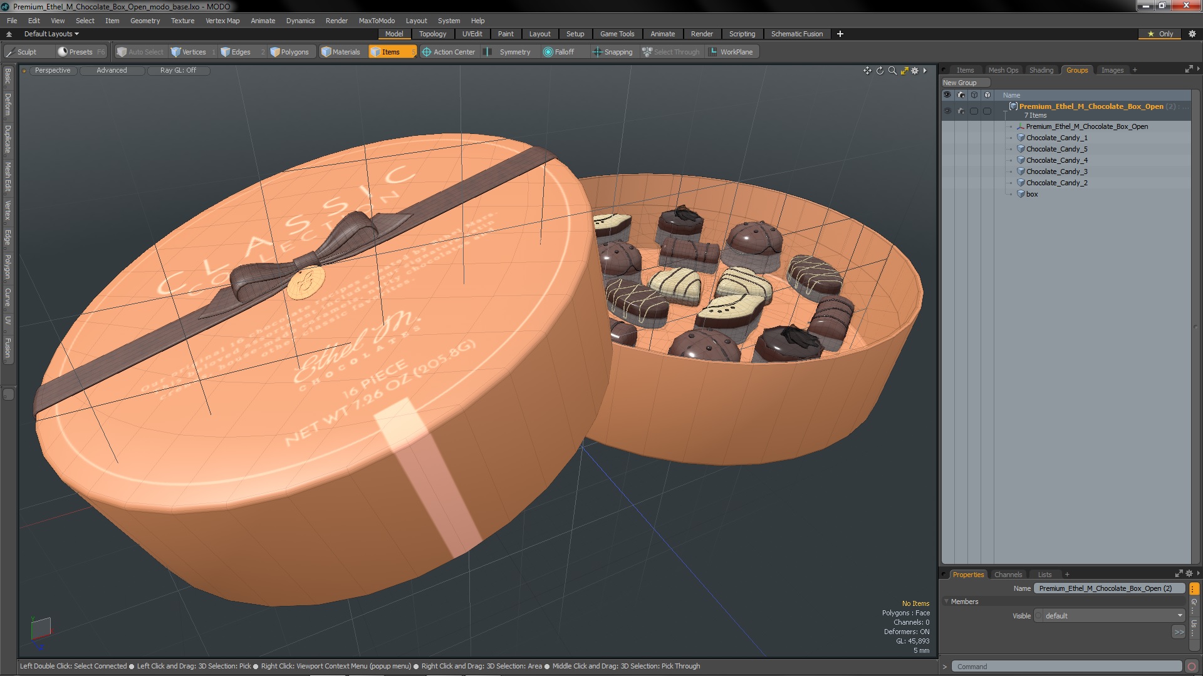Toggle the second checkbox in group row
This screenshot has height=676, width=1203.
(x=987, y=111)
